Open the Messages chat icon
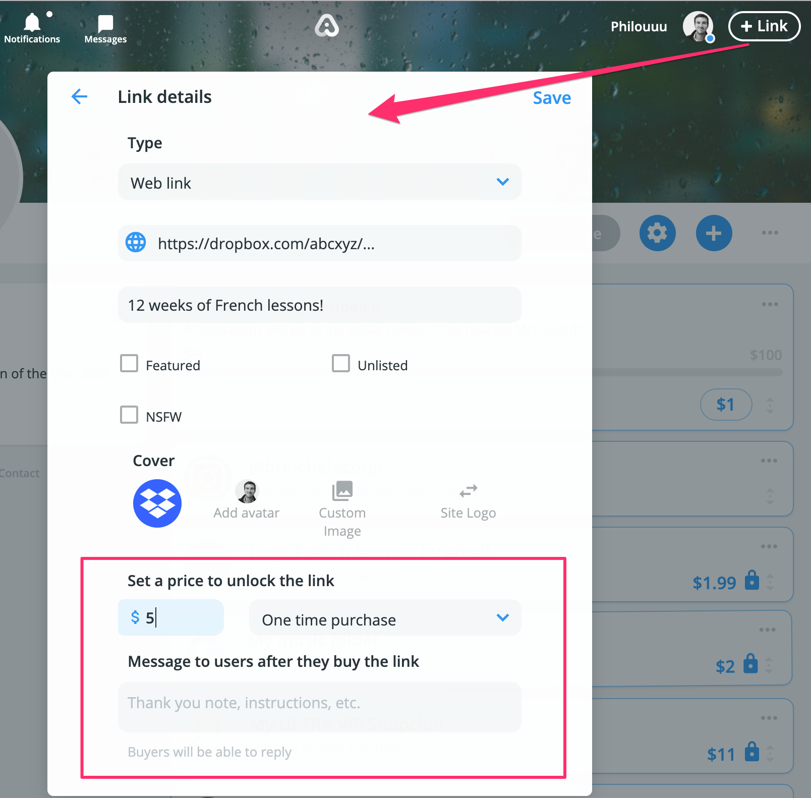Screen dimensions: 811x798 point(105,29)
